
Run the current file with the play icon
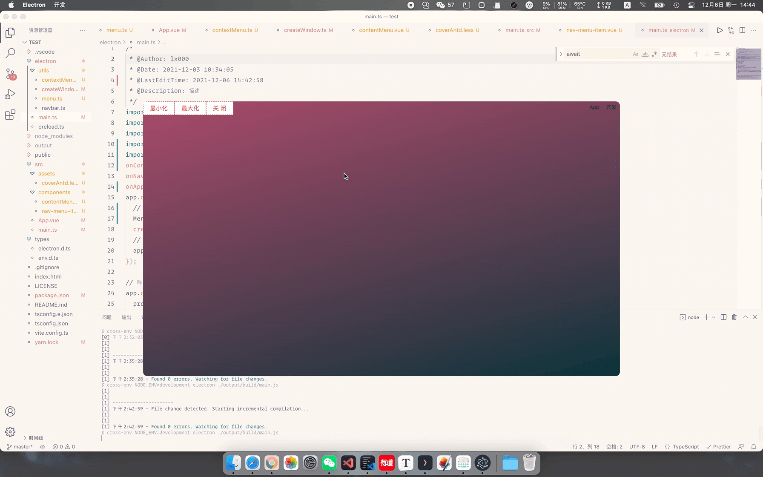pos(720,30)
